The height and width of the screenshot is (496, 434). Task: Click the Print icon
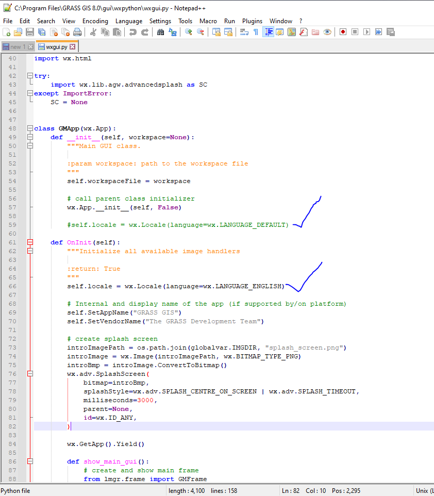(x=77, y=32)
